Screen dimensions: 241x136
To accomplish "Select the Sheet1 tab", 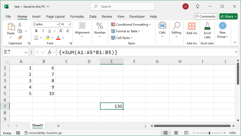I will [37, 125].
